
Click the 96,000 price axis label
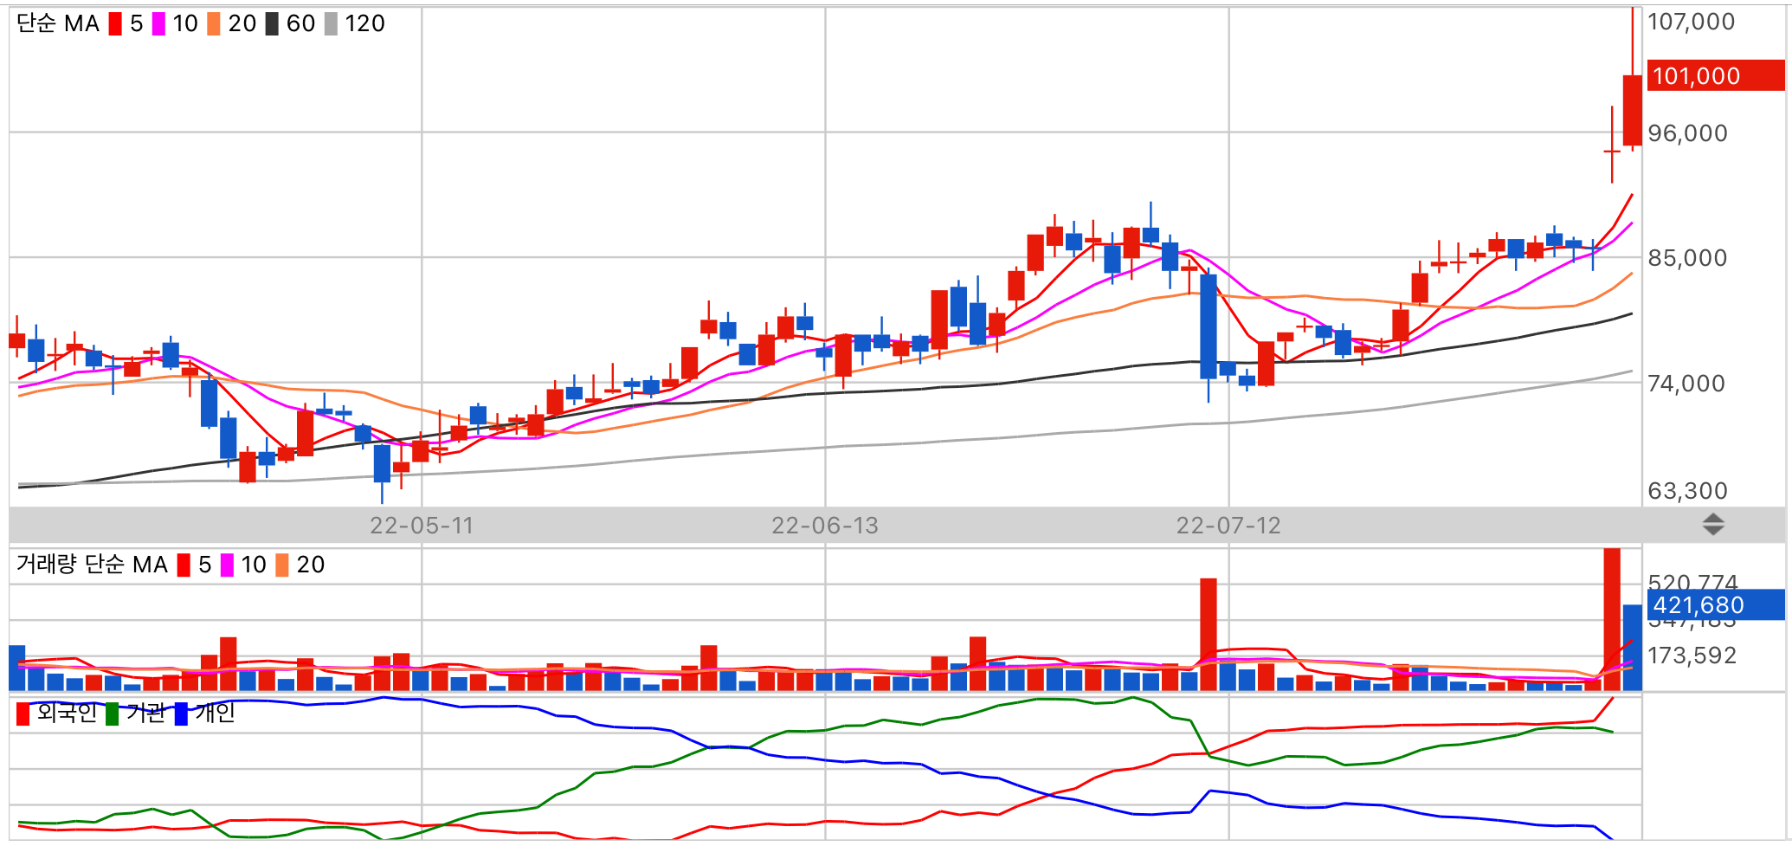click(1687, 133)
